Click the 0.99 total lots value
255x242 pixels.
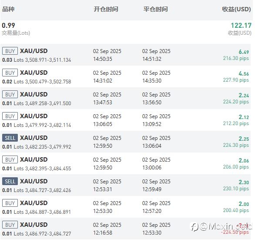pyautogui.click(x=8, y=25)
